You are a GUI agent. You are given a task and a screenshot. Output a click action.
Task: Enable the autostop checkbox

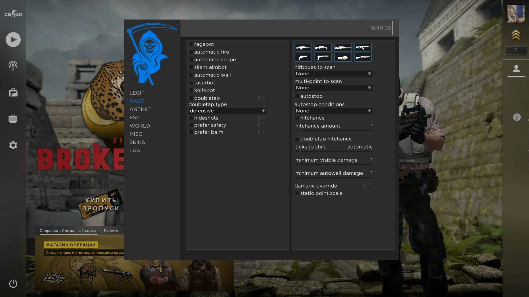tap(297, 96)
